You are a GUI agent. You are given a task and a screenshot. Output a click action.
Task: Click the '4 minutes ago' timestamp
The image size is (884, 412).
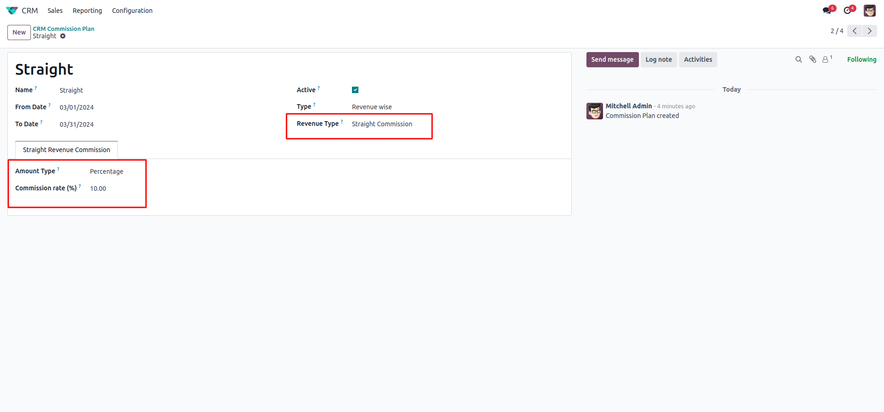point(676,106)
